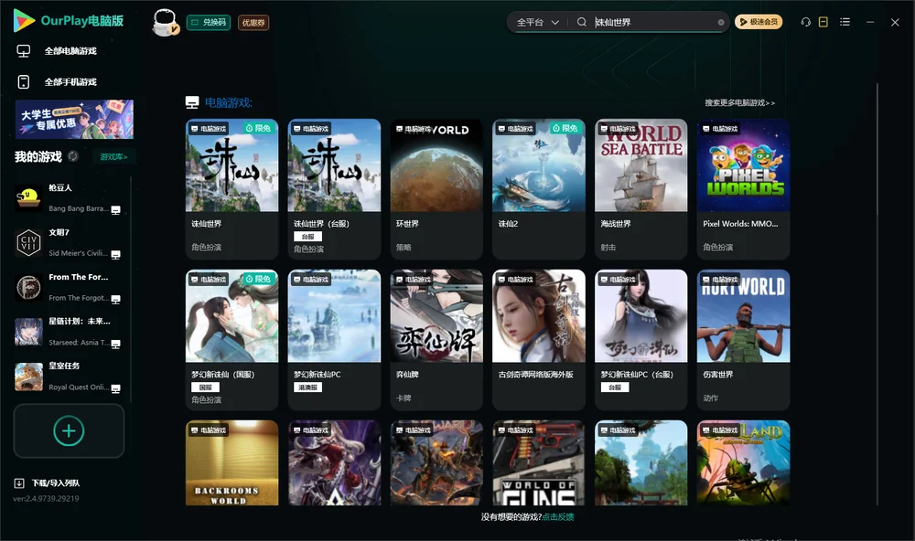Click 搜索更多电脑游戏>> link
Screen dimensions: 915x541
tap(739, 103)
